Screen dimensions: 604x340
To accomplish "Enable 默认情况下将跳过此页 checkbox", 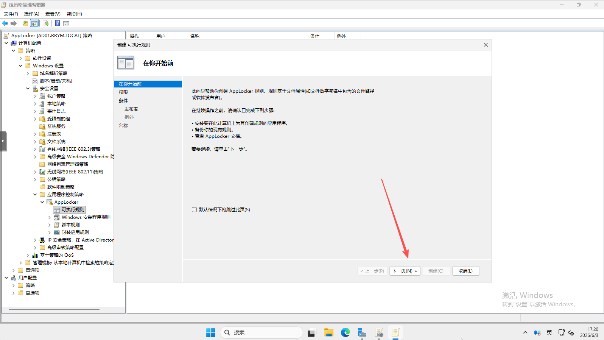I will coord(194,210).
